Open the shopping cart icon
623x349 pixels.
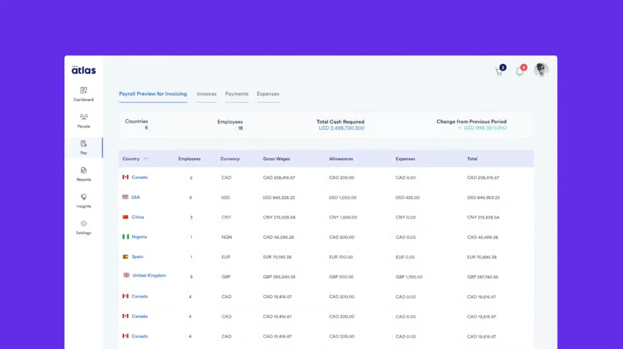coord(499,72)
